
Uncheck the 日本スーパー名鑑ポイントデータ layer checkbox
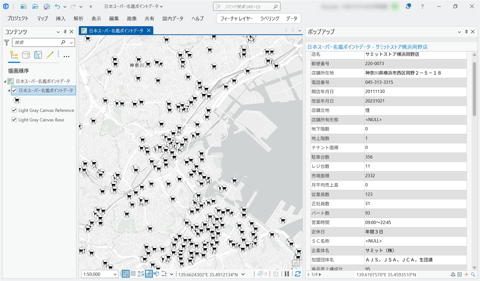pyautogui.click(x=14, y=91)
